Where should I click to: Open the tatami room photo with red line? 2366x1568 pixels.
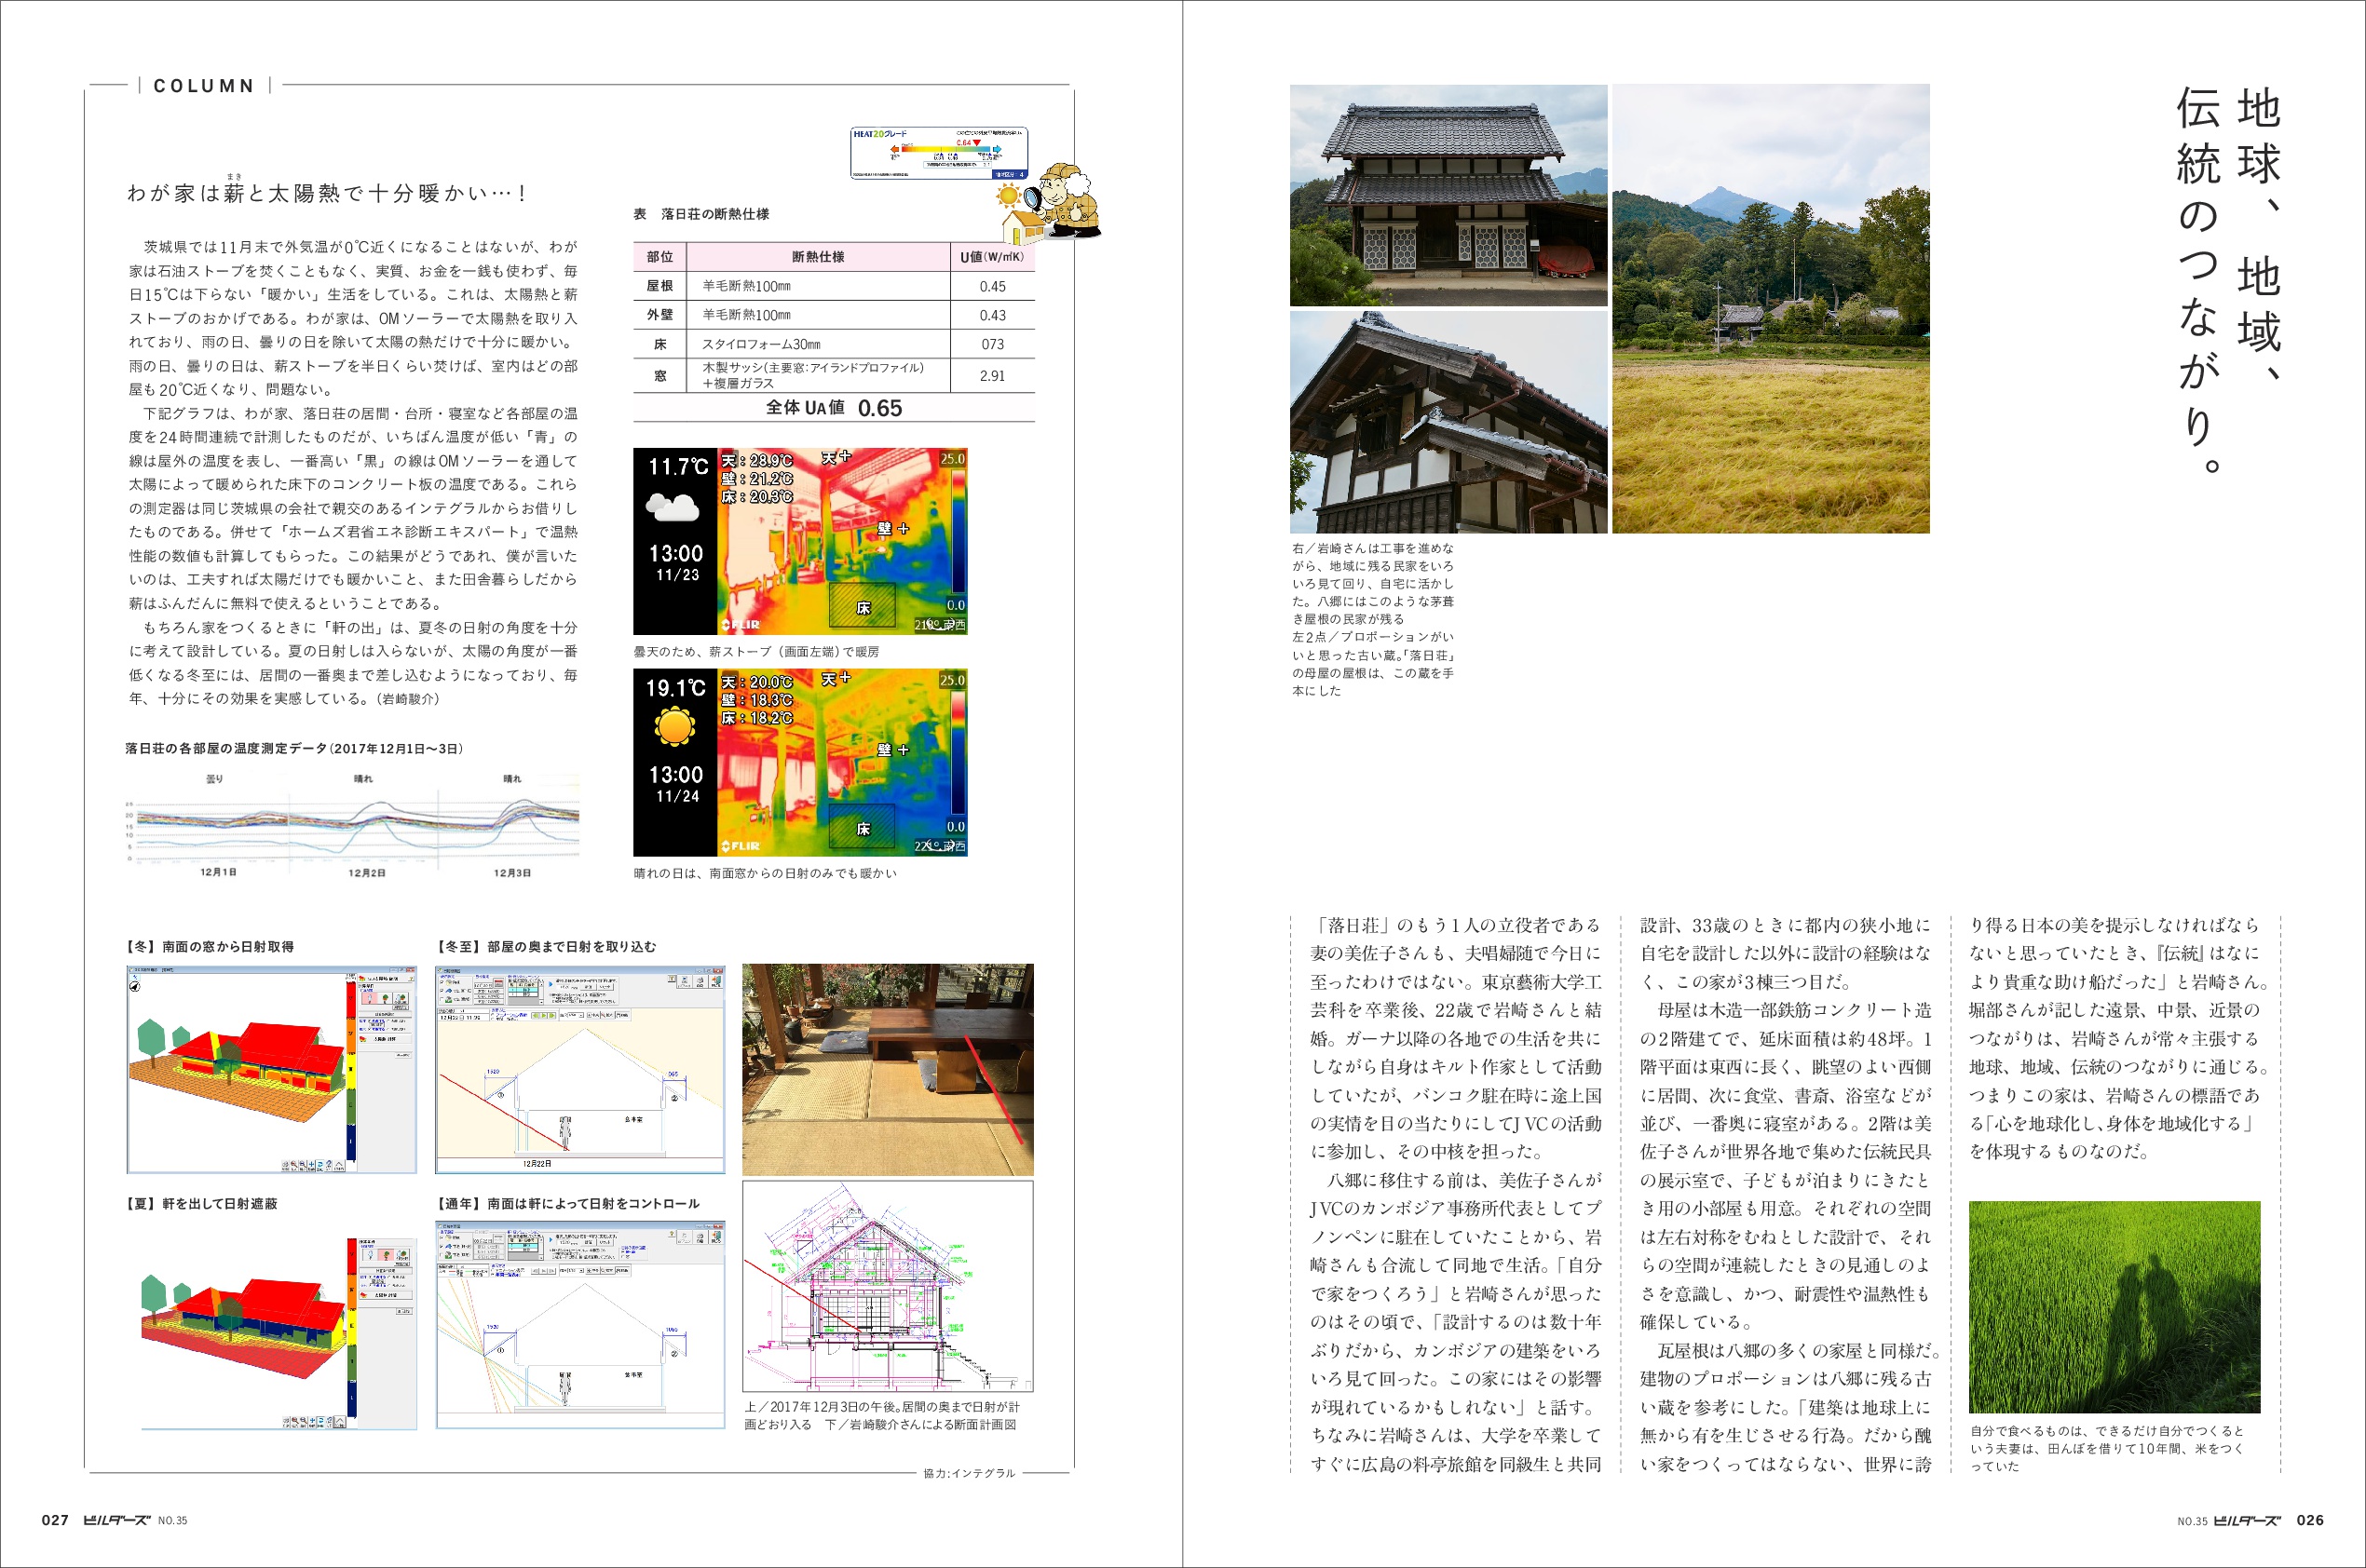pos(889,1069)
